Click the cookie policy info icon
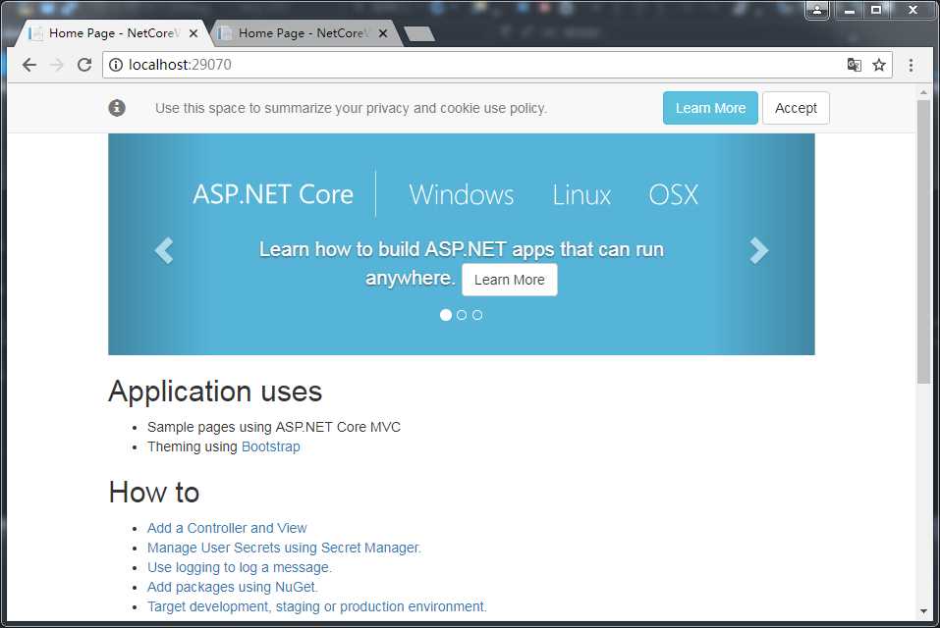940x628 pixels. (117, 108)
